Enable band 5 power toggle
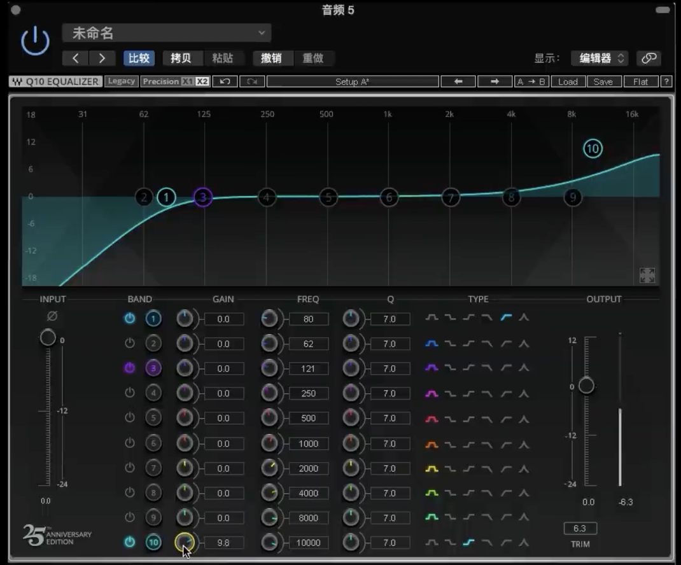This screenshot has height=565, width=681. pyautogui.click(x=130, y=418)
